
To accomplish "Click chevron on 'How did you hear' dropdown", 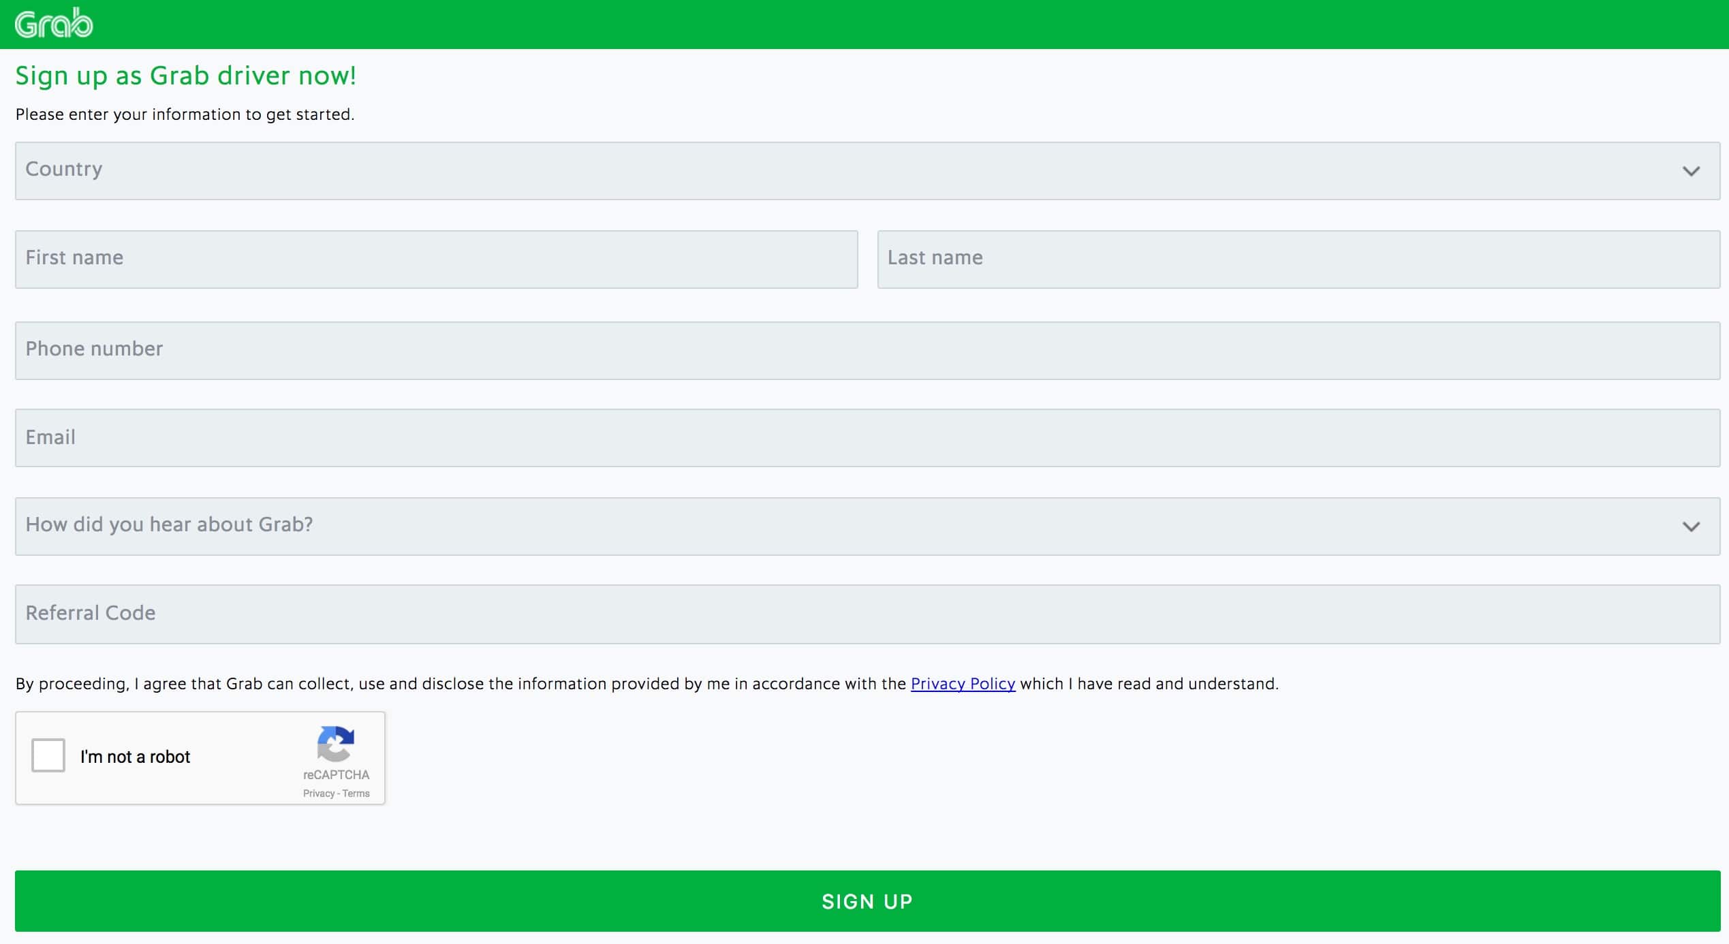I will coord(1691,526).
